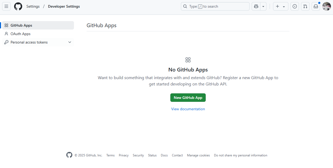Expand Personal access tokens section
This screenshot has width=333, height=168.
click(x=38, y=42)
